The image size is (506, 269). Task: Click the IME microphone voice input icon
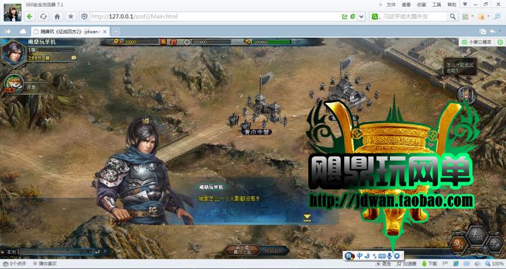[390, 256]
